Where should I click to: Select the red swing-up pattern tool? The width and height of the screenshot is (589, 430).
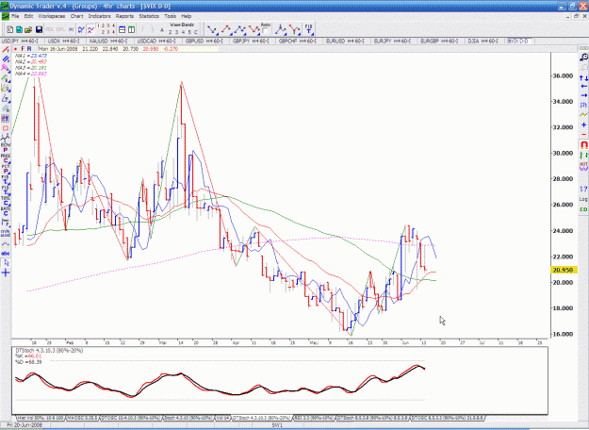[226, 29]
